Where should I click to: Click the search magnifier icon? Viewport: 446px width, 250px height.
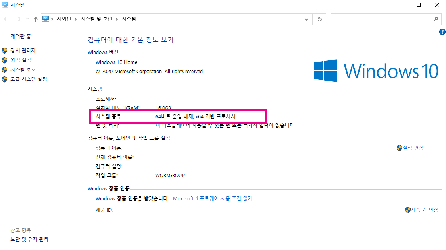point(436,19)
